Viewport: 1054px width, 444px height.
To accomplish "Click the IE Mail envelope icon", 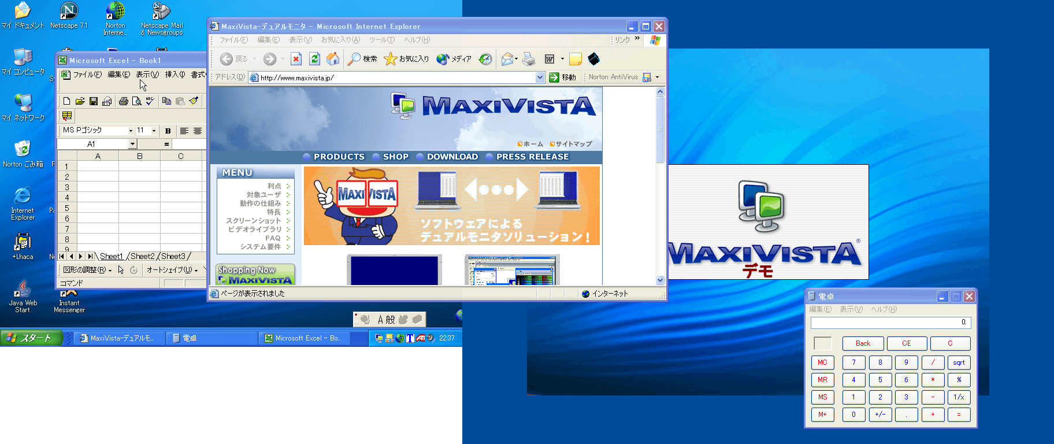I will [x=507, y=59].
